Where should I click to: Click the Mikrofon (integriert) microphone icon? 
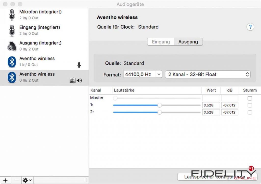(12, 15)
